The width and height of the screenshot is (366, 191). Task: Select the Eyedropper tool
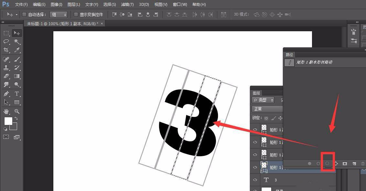(x=17, y=50)
